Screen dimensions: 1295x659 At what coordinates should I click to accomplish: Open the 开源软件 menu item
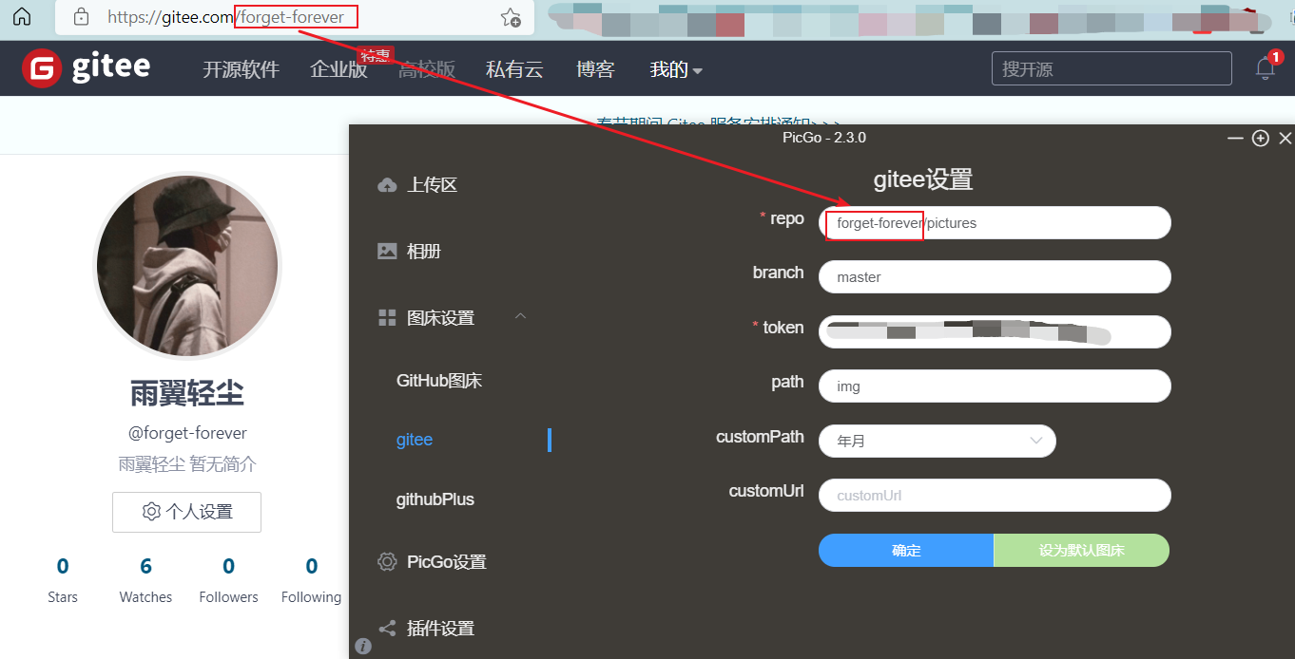click(x=241, y=68)
